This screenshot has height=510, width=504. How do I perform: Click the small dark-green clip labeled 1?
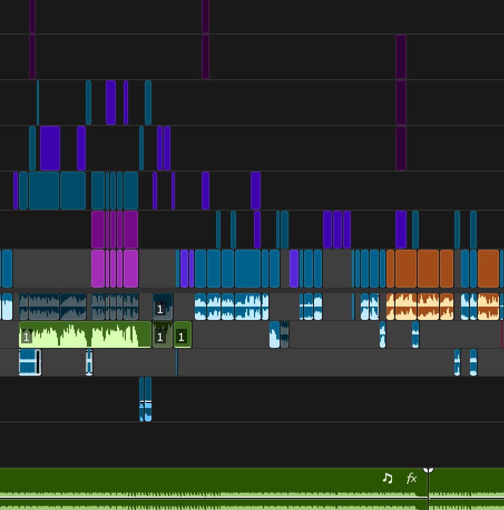pos(183,334)
